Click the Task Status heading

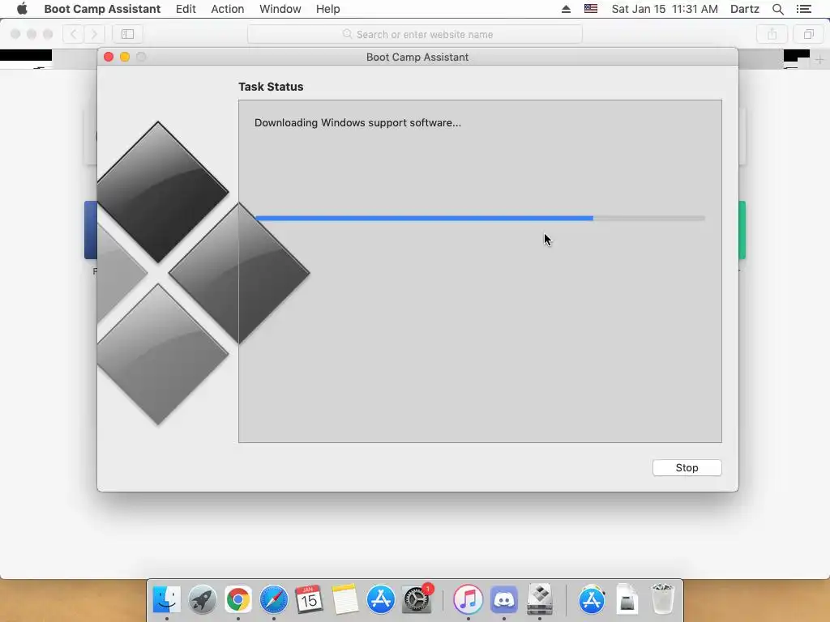(x=271, y=87)
